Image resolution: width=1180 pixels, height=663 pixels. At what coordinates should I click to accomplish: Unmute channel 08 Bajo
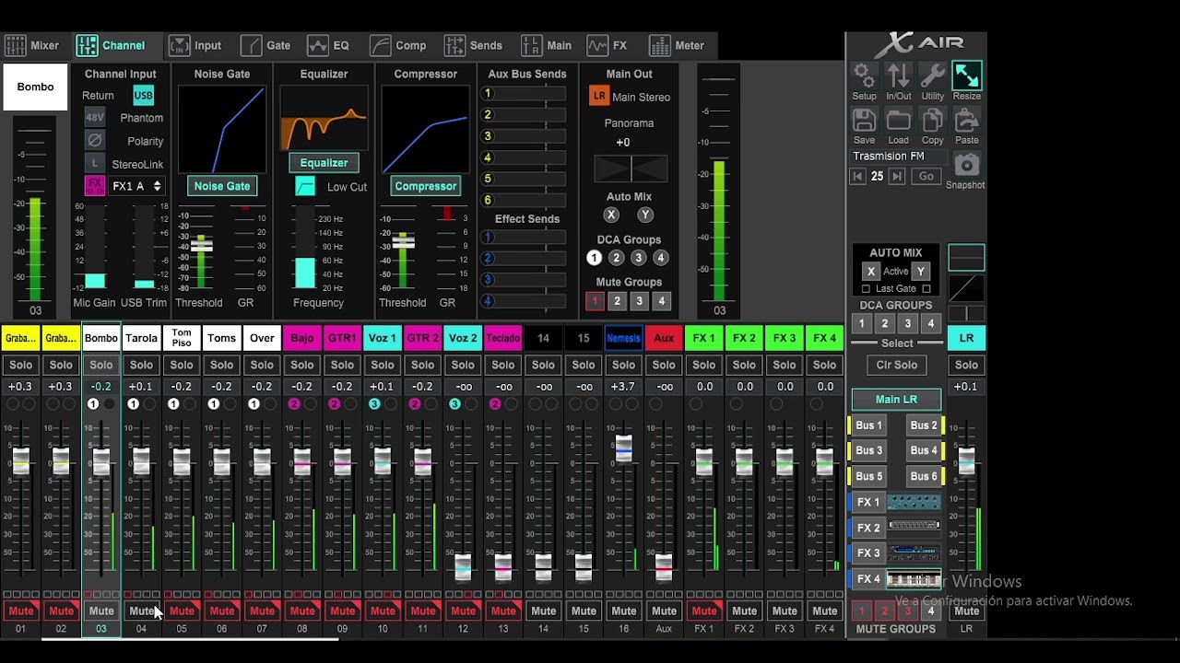tap(302, 611)
